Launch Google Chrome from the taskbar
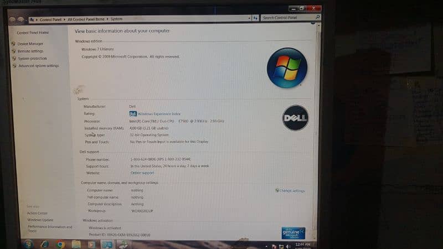This screenshot has height=249, width=443. (60, 244)
